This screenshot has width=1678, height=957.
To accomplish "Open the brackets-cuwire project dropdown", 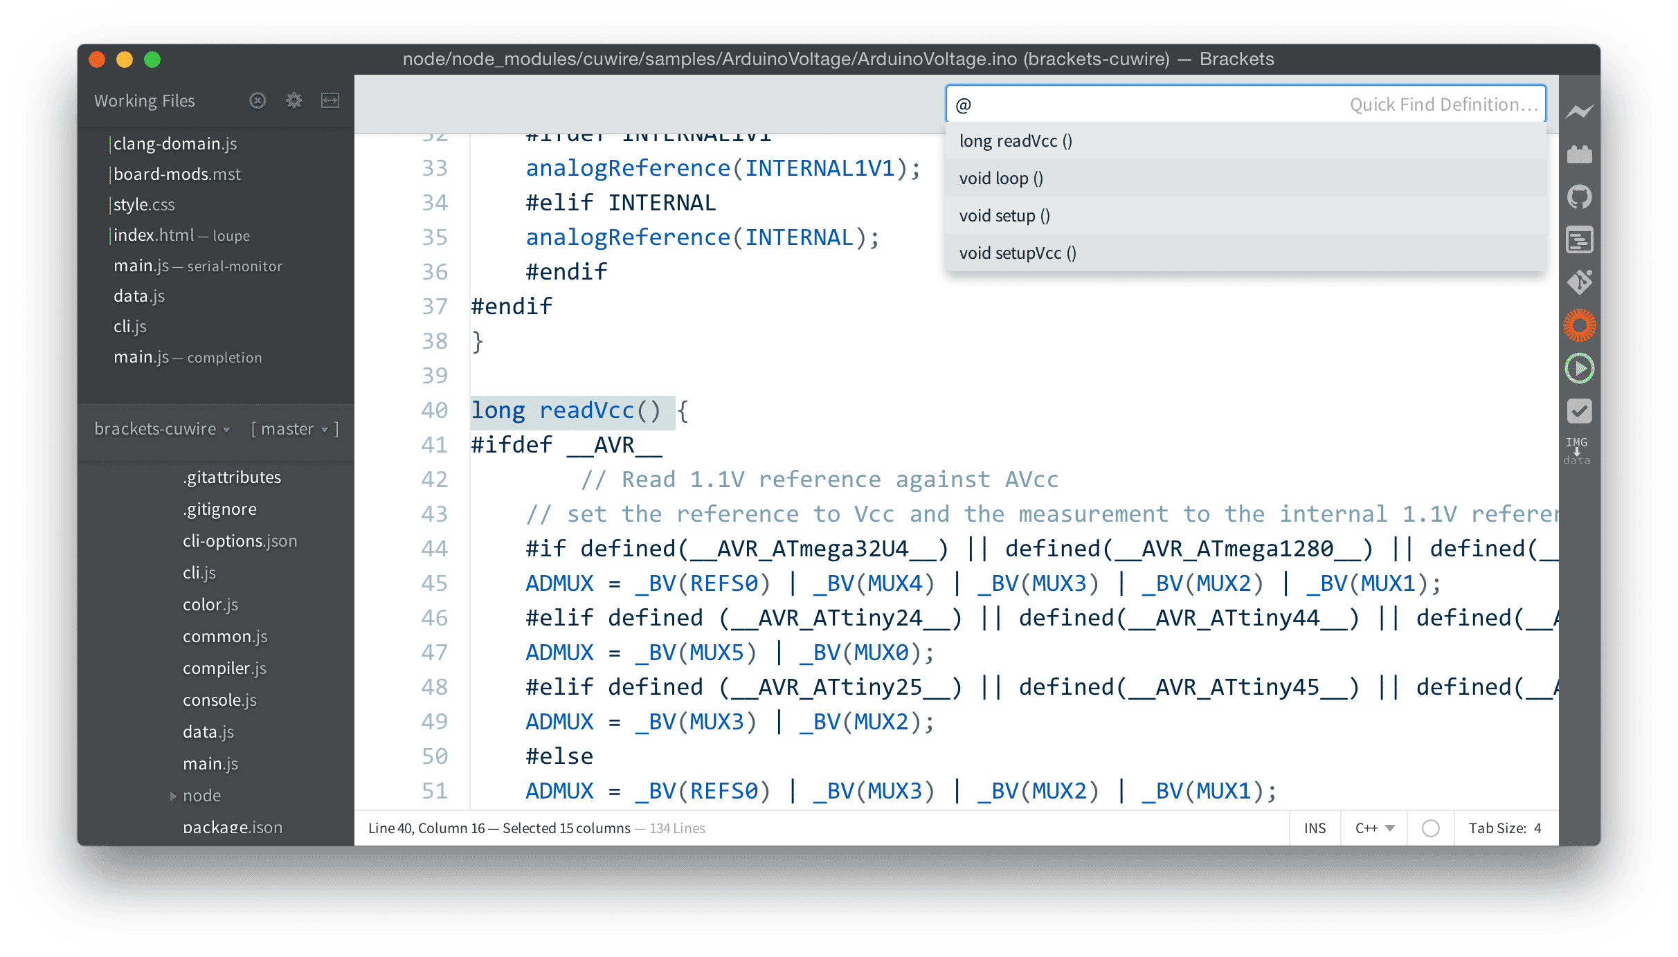I will coord(162,429).
